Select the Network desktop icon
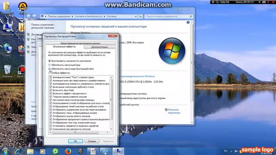Viewport: 276px width, 155px height. [7, 50]
